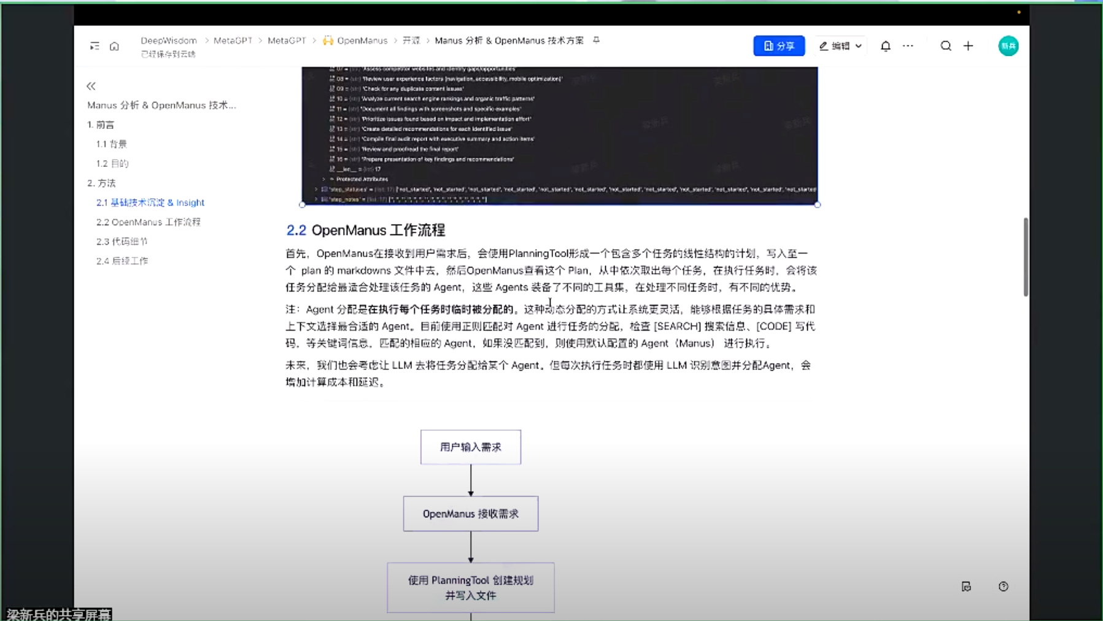Open comments panel icon at bottom right
Image resolution: width=1103 pixels, height=621 pixels.
(966, 587)
